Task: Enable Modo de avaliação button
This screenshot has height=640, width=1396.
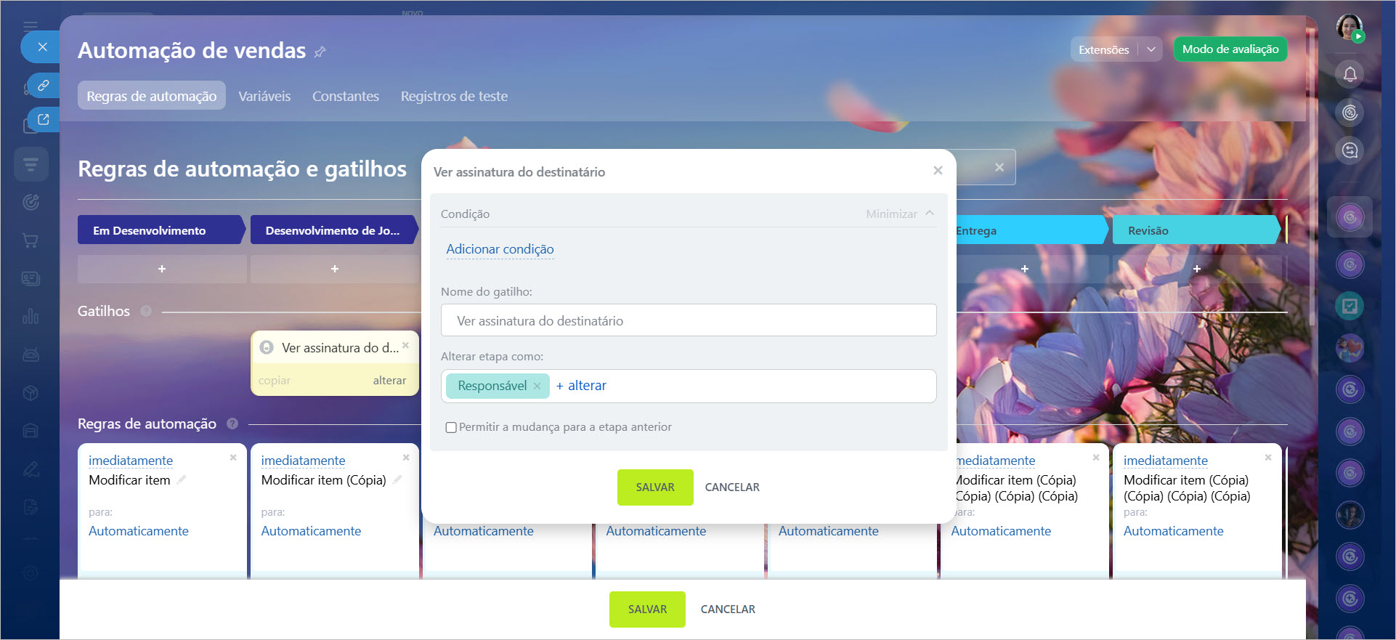Action: click(x=1230, y=49)
